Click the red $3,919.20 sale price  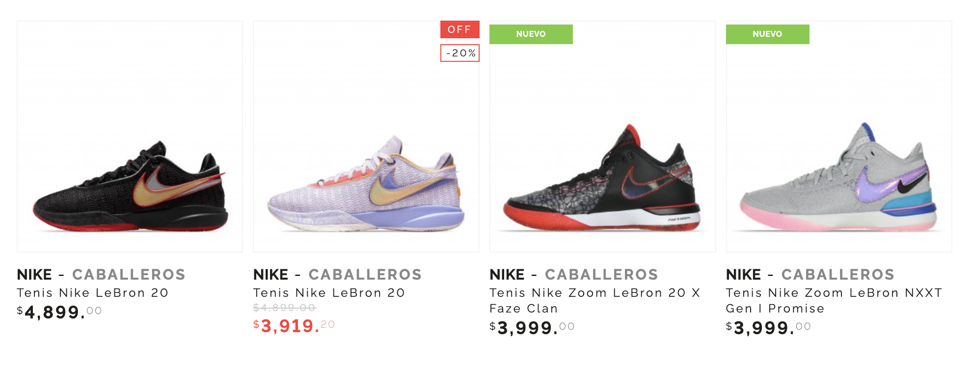[x=294, y=326]
